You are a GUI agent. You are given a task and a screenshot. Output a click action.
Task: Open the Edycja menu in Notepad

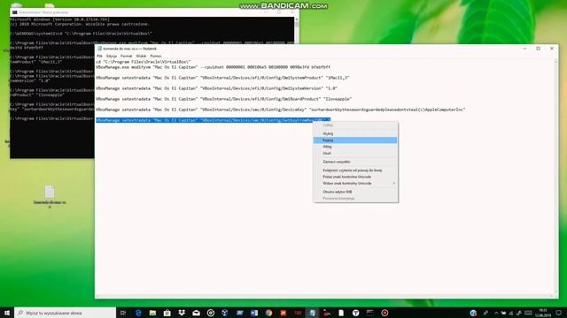[x=112, y=56]
